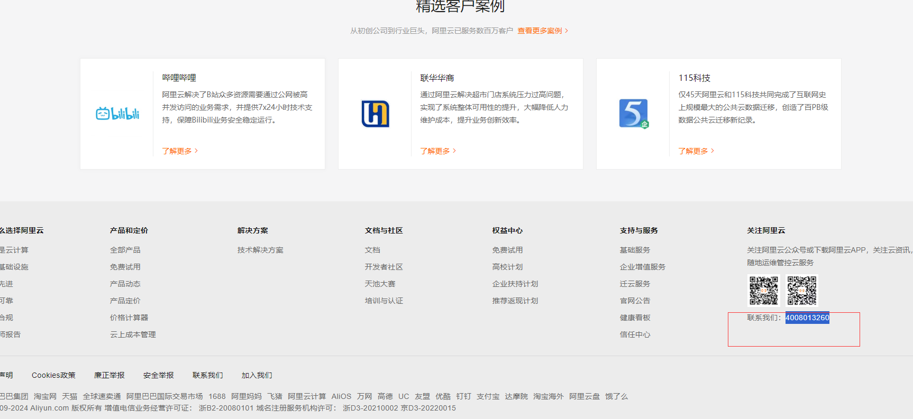This screenshot has height=419, width=913.
Task: Open 阿里云盘 partner link
Action: pyautogui.click(x=585, y=396)
